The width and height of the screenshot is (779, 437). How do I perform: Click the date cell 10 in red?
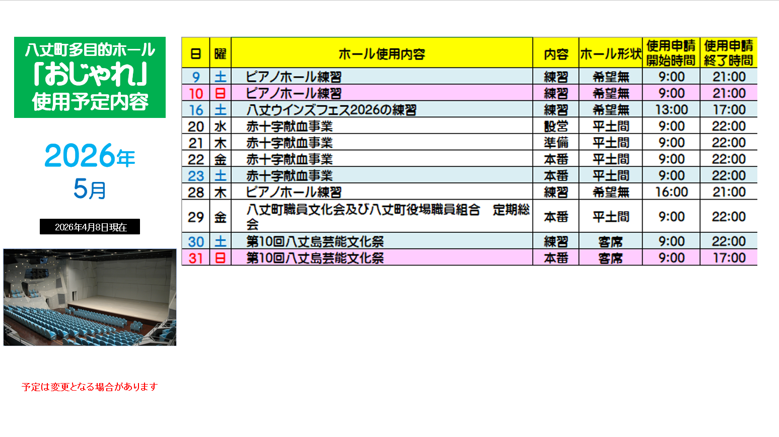click(x=195, y=93)
